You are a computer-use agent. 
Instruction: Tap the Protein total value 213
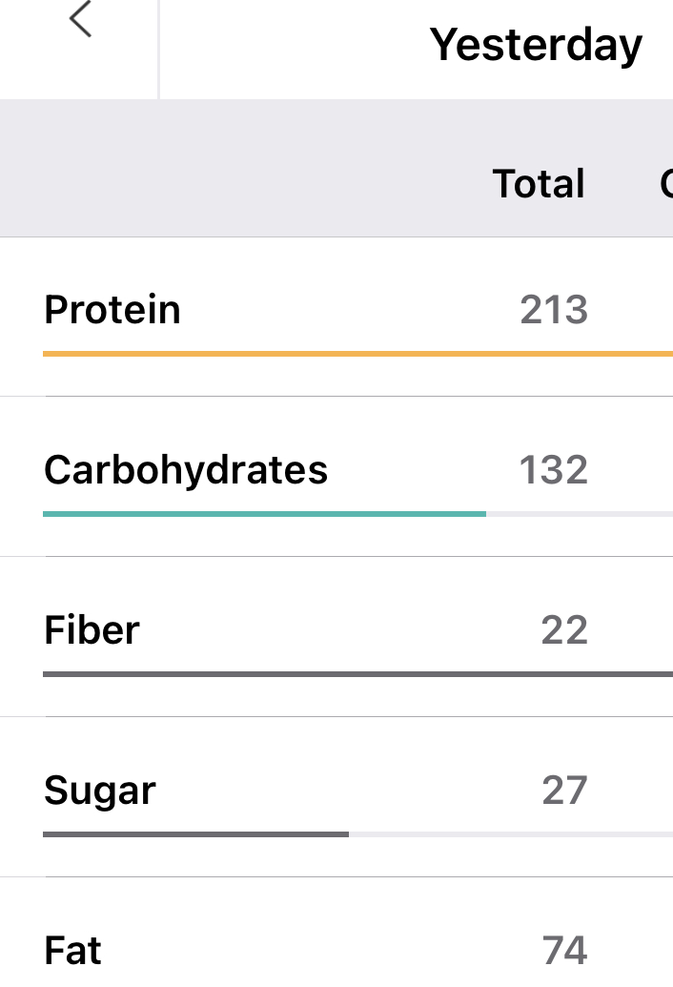(x=554, y=310)
